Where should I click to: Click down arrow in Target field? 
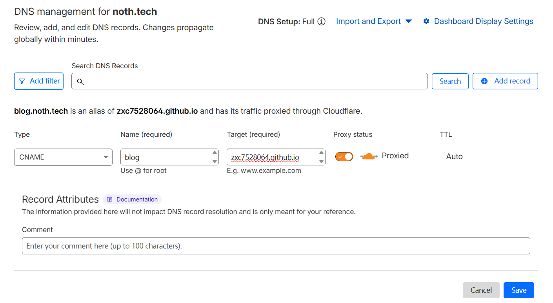tap(321, 161)
